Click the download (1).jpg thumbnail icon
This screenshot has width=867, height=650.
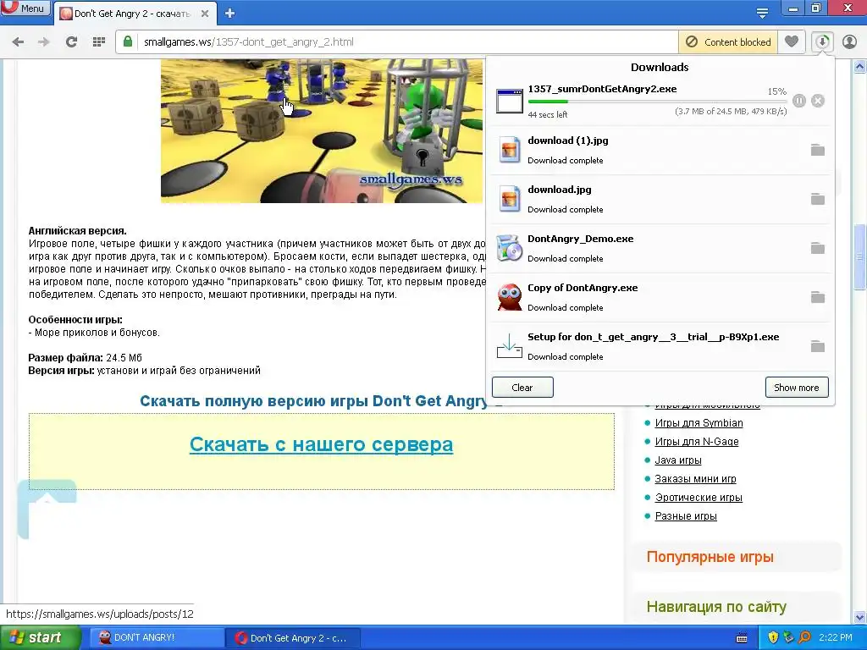click(x=509, y=150)
